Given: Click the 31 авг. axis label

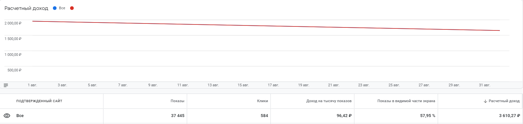Looking at the screenshot, I should pos(485,85).
